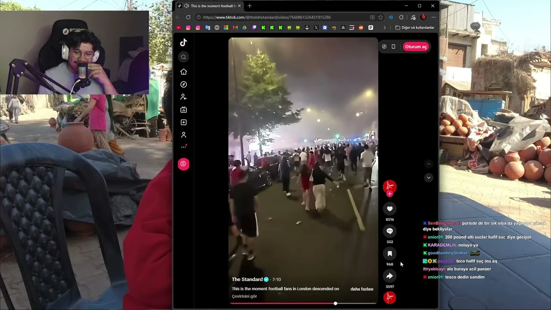Open TikTok search from the sidebar
Image resolution: width=551 pixels, height=310 pixels.
[x=183, y=57]
